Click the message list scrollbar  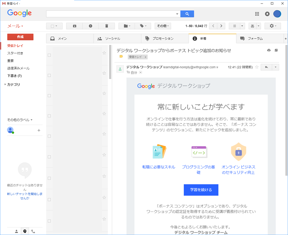coord(110,62)
